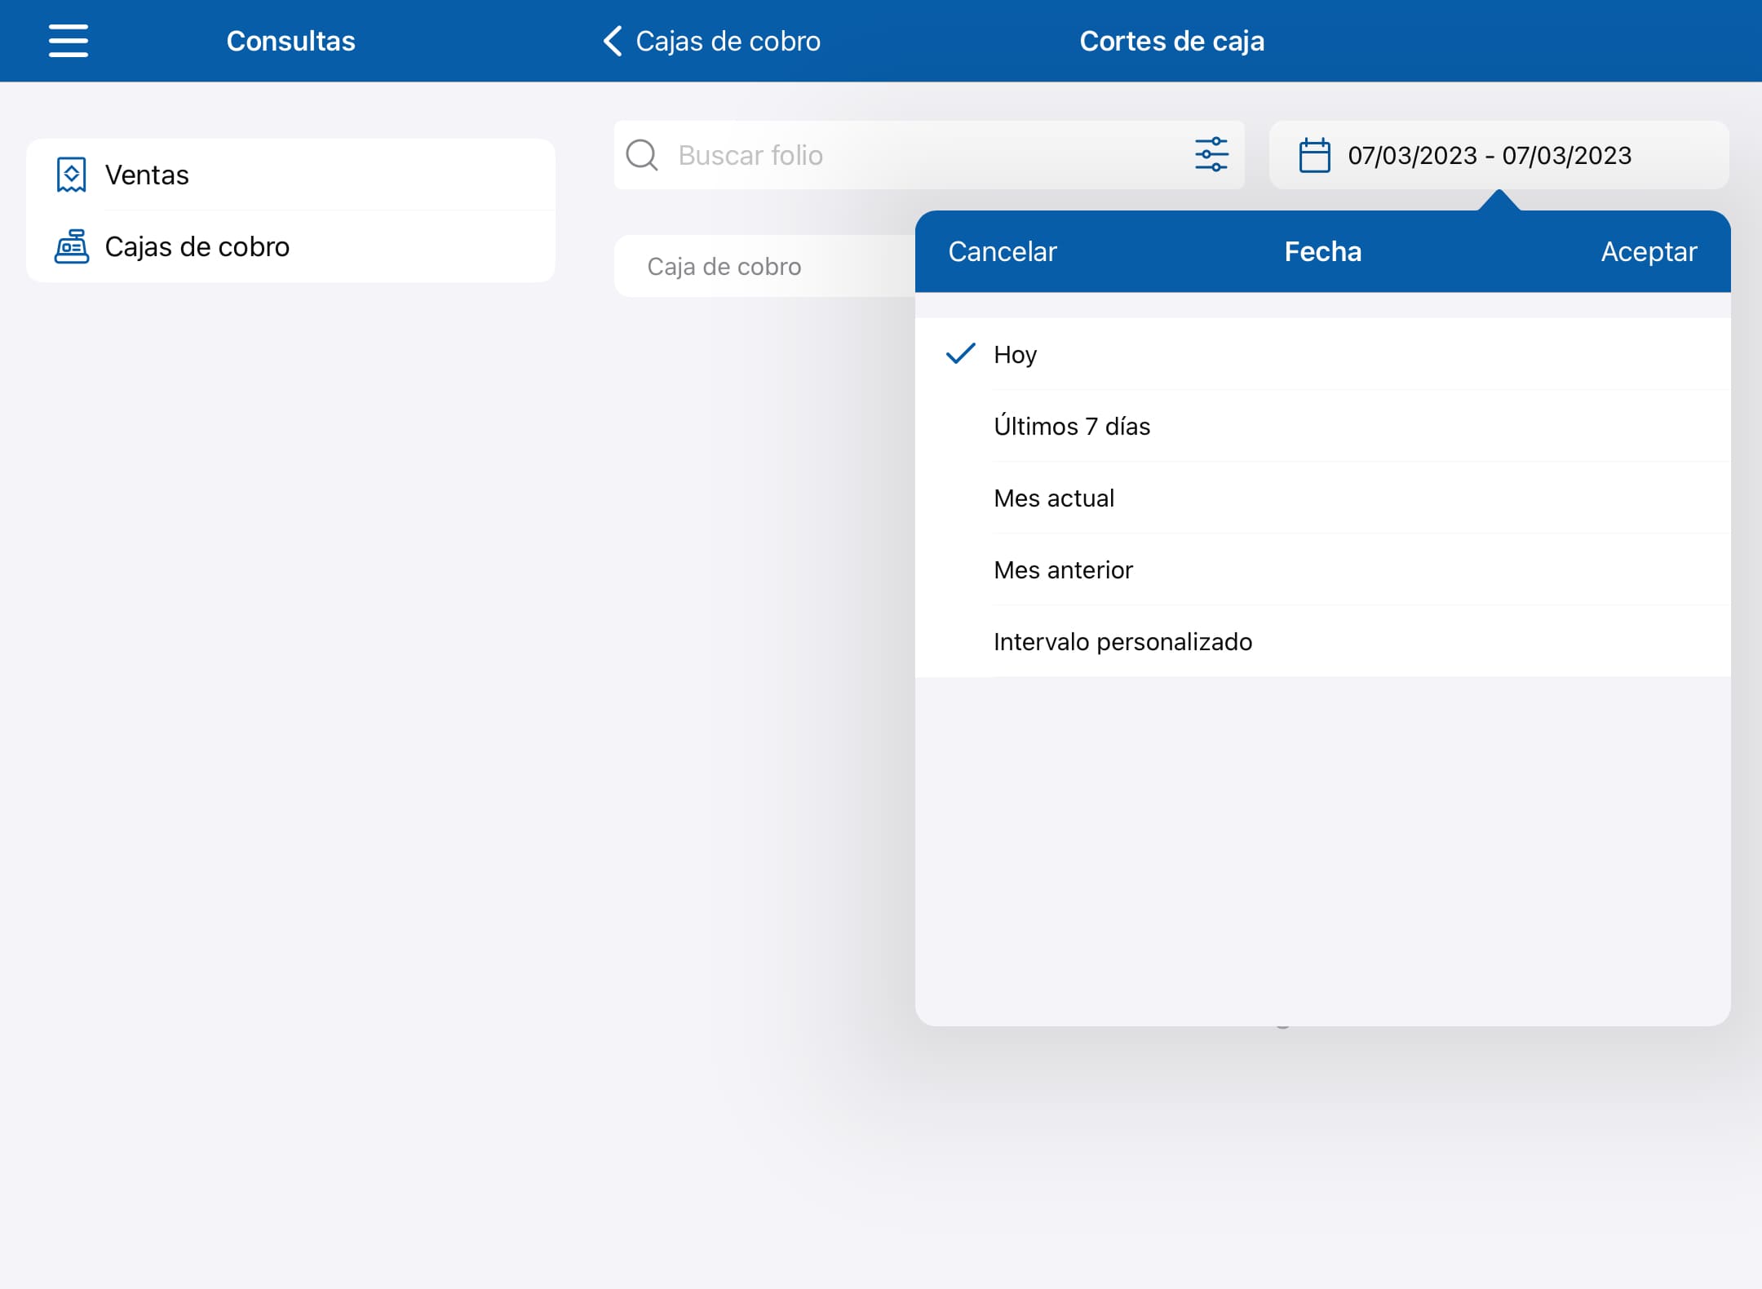Open the hamburger menu
This screenshot has height=1289, width=1762.
(69, 41)
